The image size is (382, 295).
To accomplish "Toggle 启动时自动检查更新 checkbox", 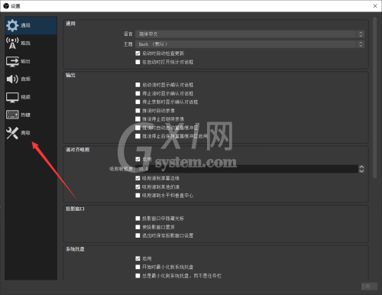I will coord(138,53).
